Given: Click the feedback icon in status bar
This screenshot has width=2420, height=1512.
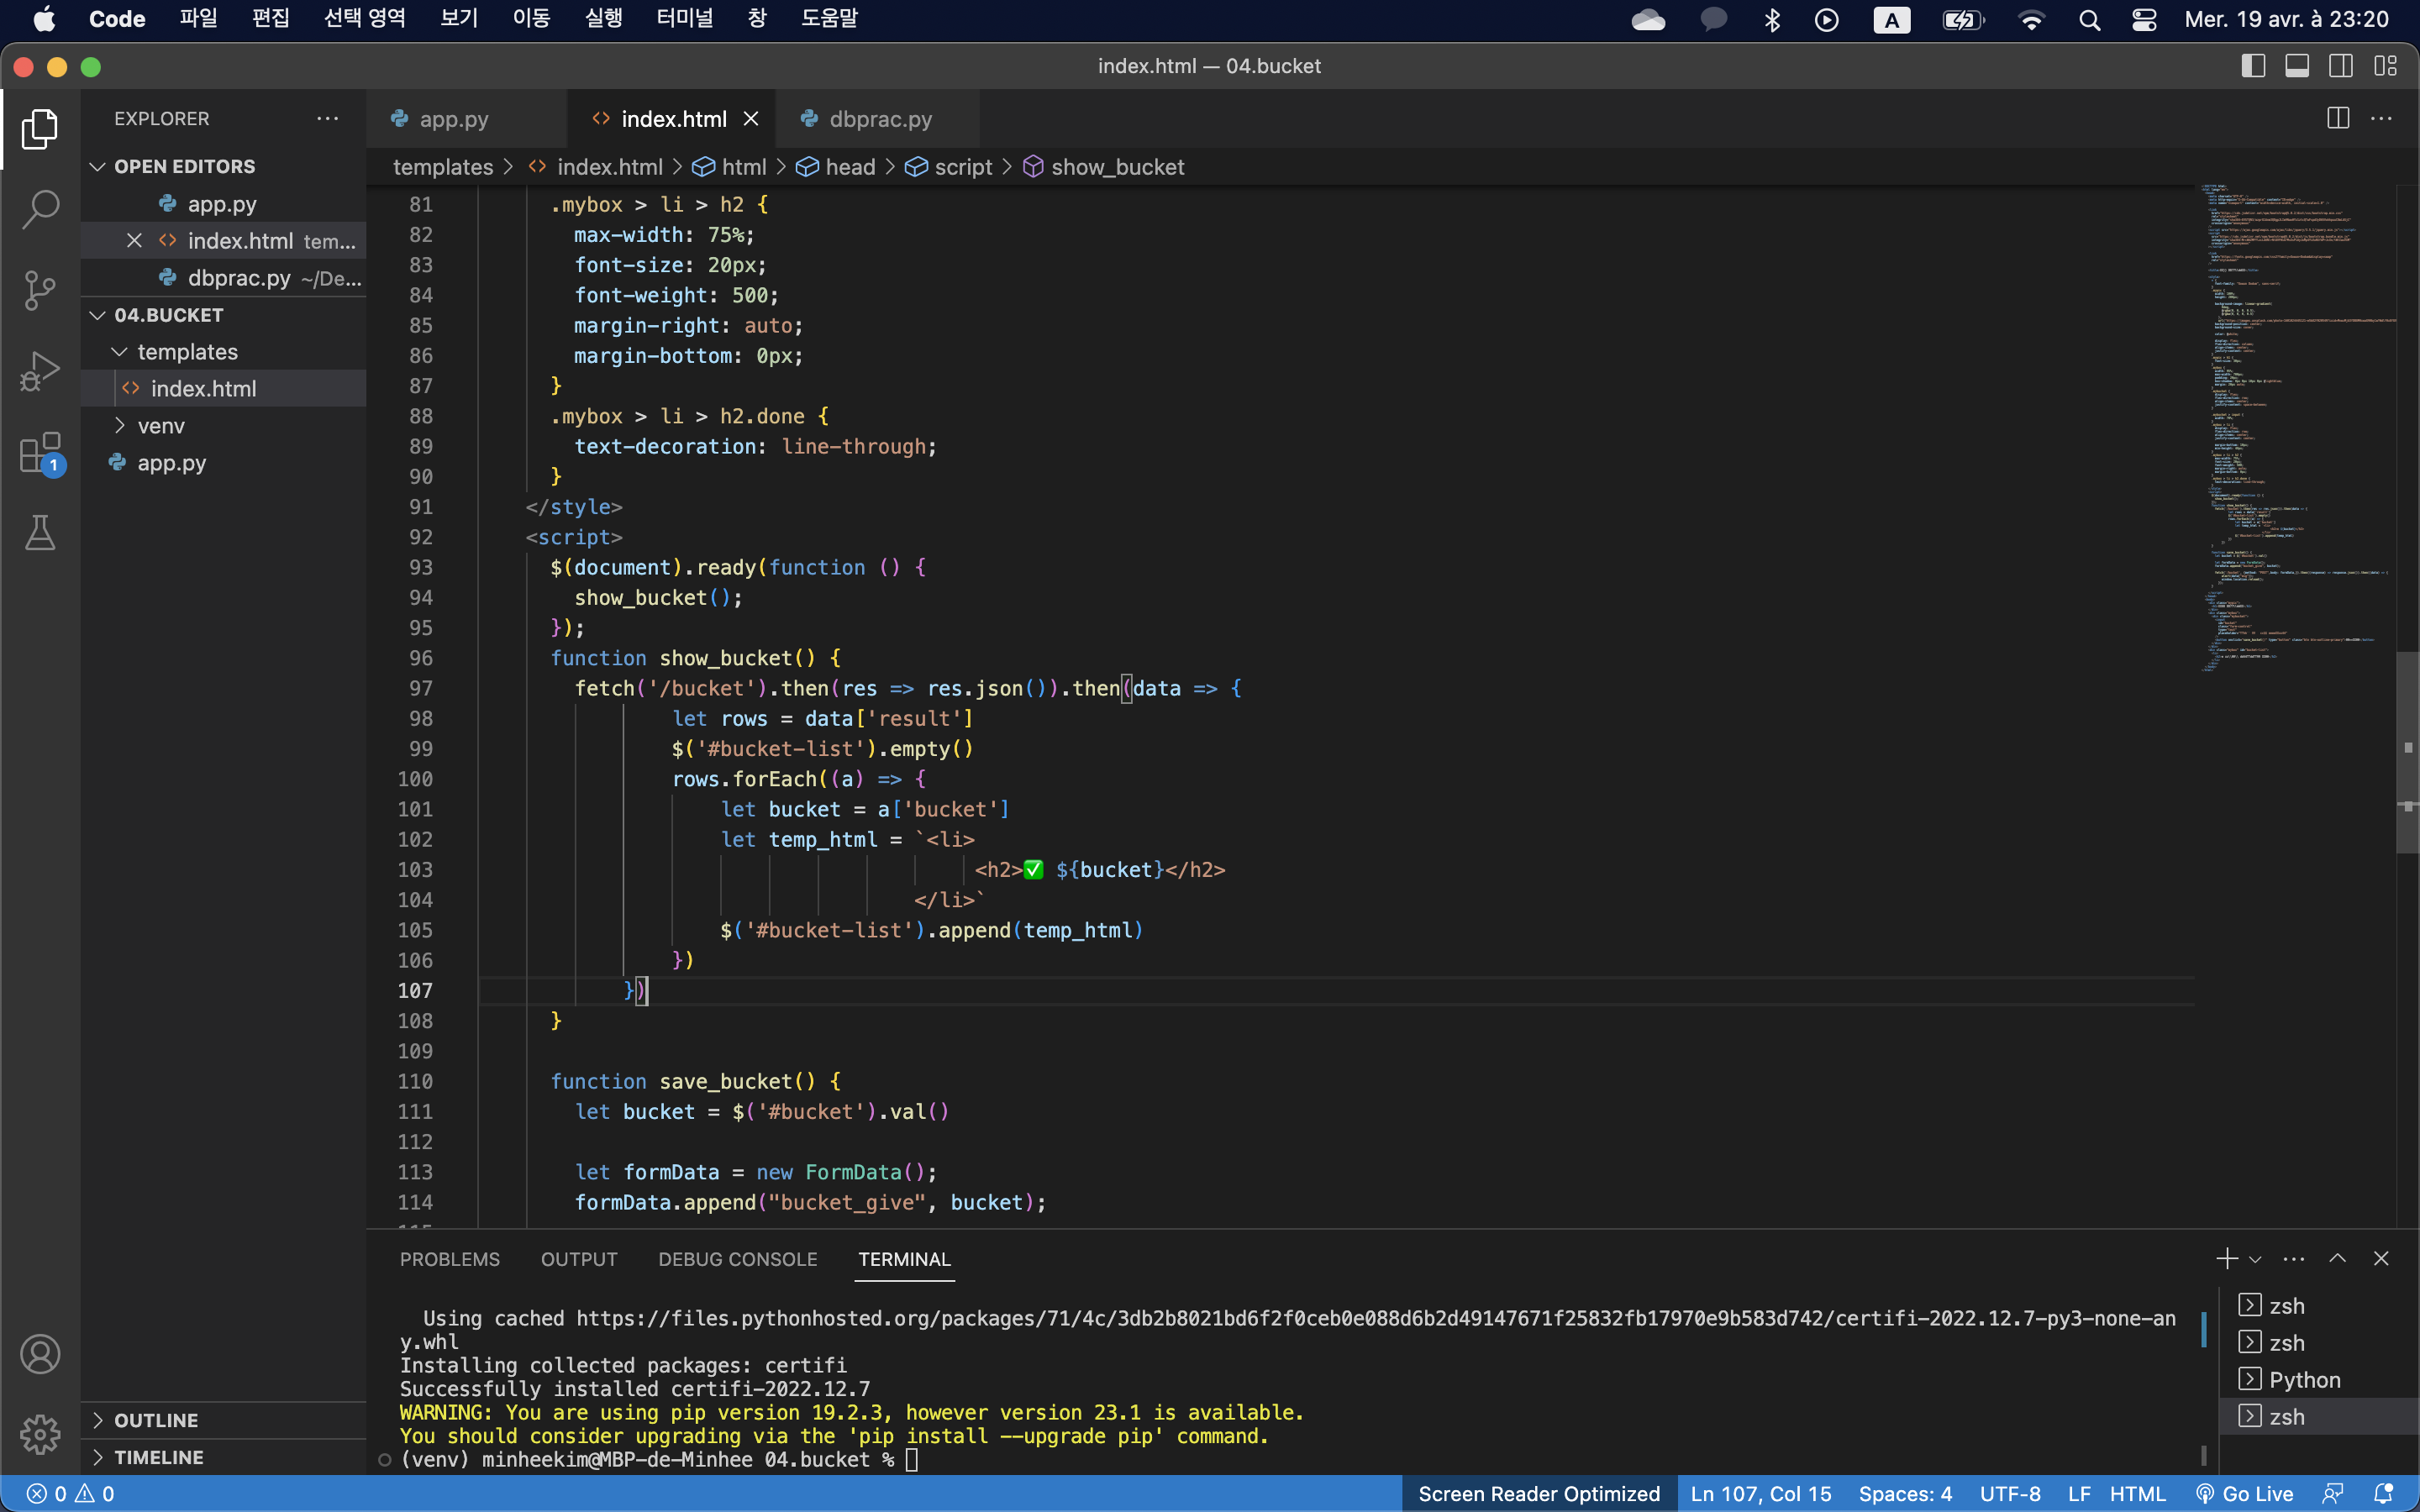Looking at the screenshot, I should [2333, 1494].
